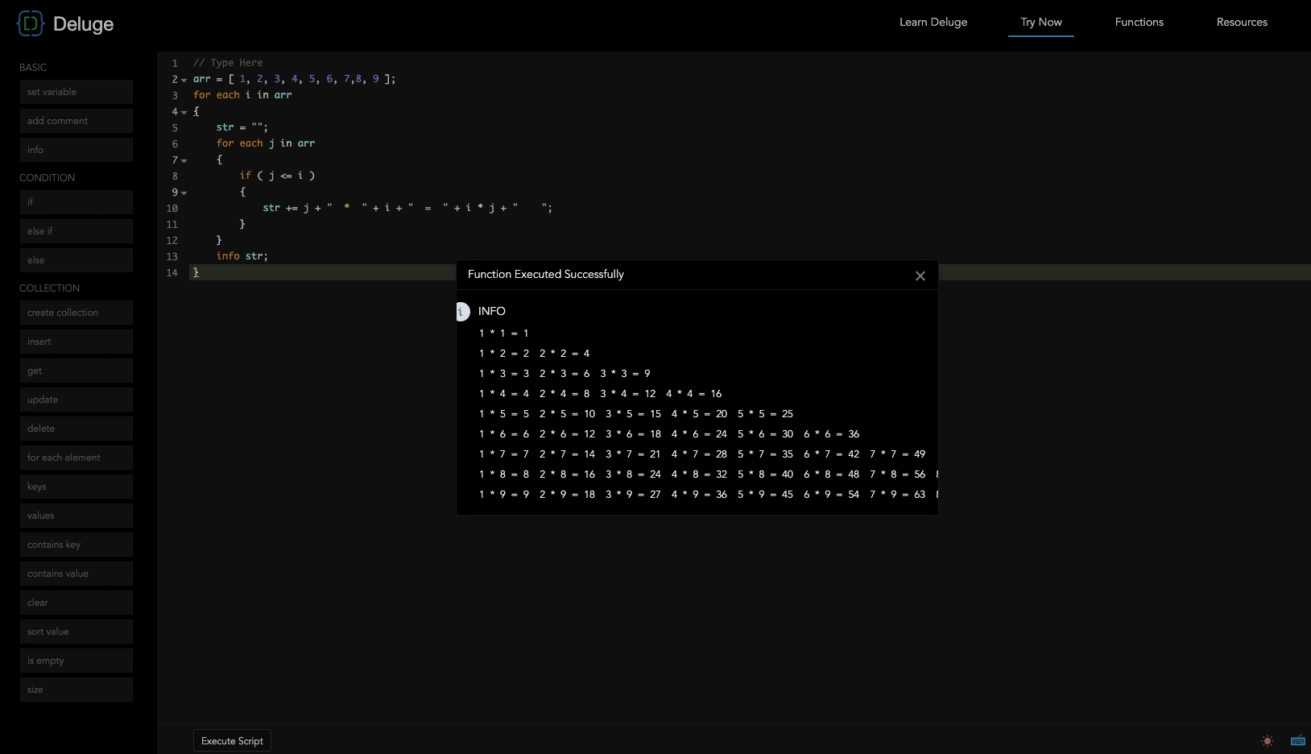Click the Deluge brand name text
The width and height of the screenshot is (1311, 754).
tap(83, 24)
